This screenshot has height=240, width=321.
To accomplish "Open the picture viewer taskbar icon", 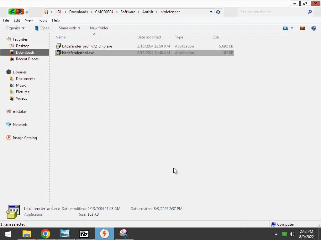I will coord(65,234).
